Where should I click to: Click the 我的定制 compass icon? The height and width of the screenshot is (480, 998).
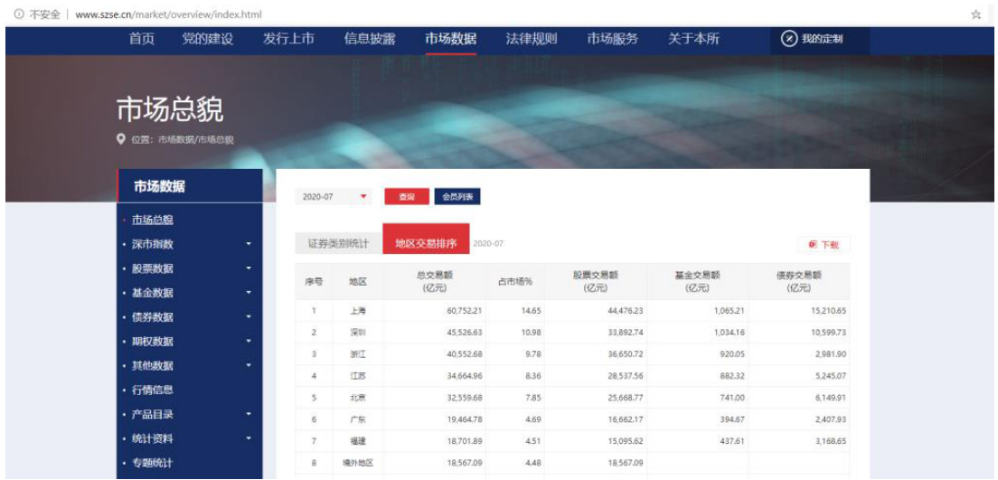[789, 39]
